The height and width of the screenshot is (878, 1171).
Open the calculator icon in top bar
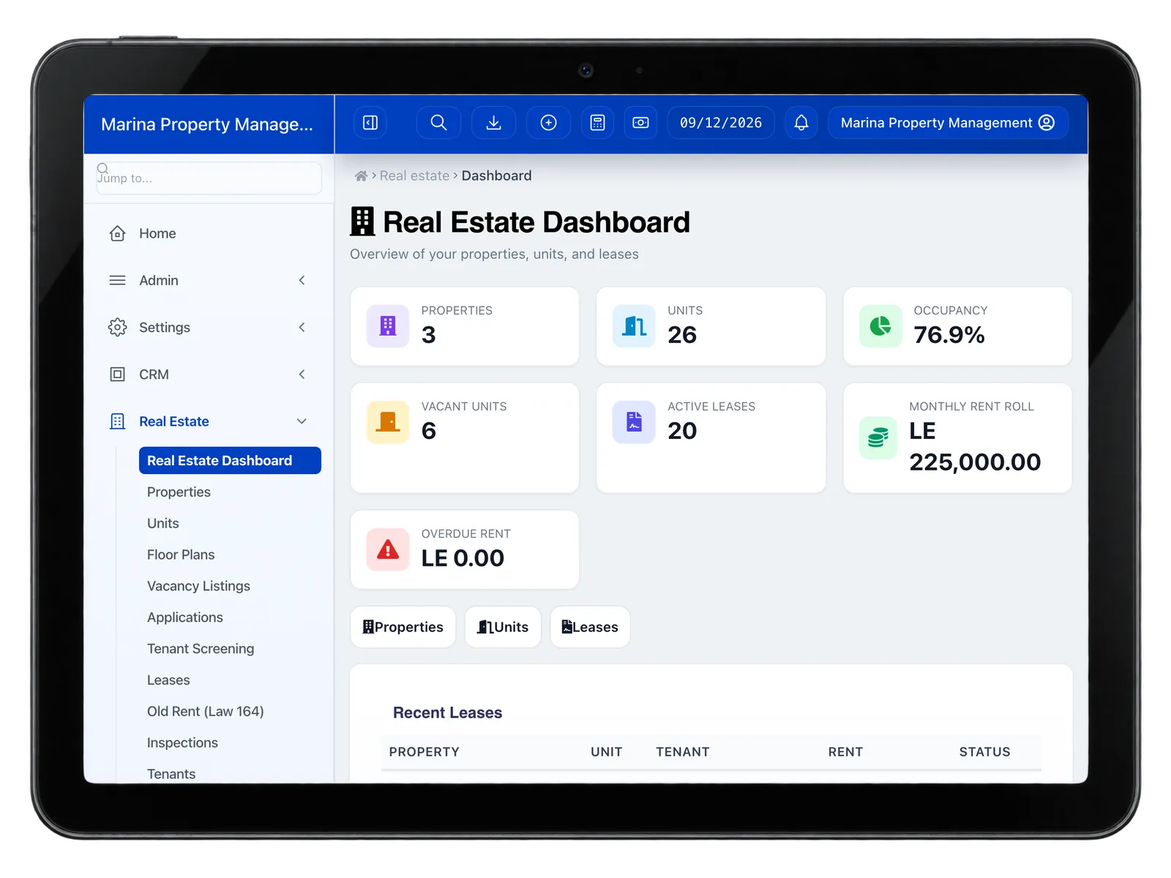click(598, 123)
